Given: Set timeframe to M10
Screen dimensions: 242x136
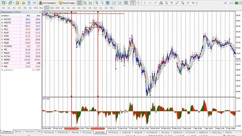Looking at the screenshot, I should 36,8.
